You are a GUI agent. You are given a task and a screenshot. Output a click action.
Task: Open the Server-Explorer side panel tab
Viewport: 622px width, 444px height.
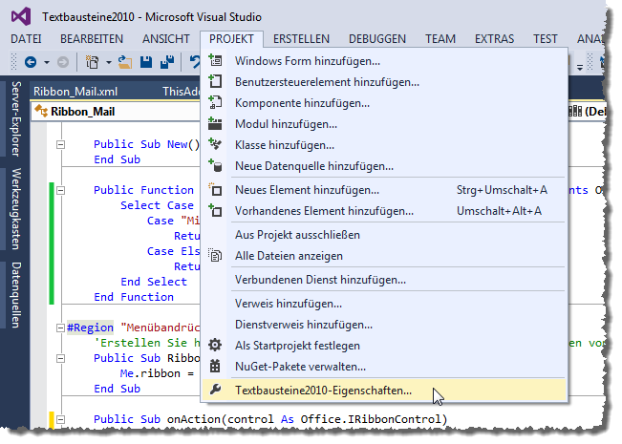click(16, 118)
